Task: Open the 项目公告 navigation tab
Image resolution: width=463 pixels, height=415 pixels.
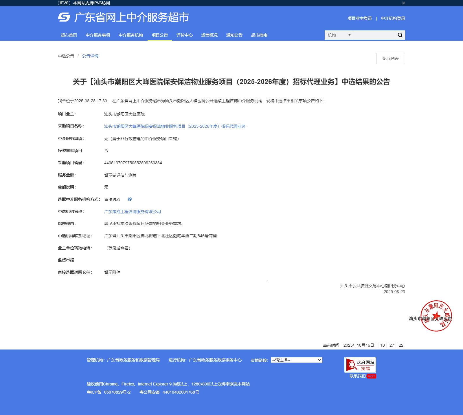Action: coord(159,35)
